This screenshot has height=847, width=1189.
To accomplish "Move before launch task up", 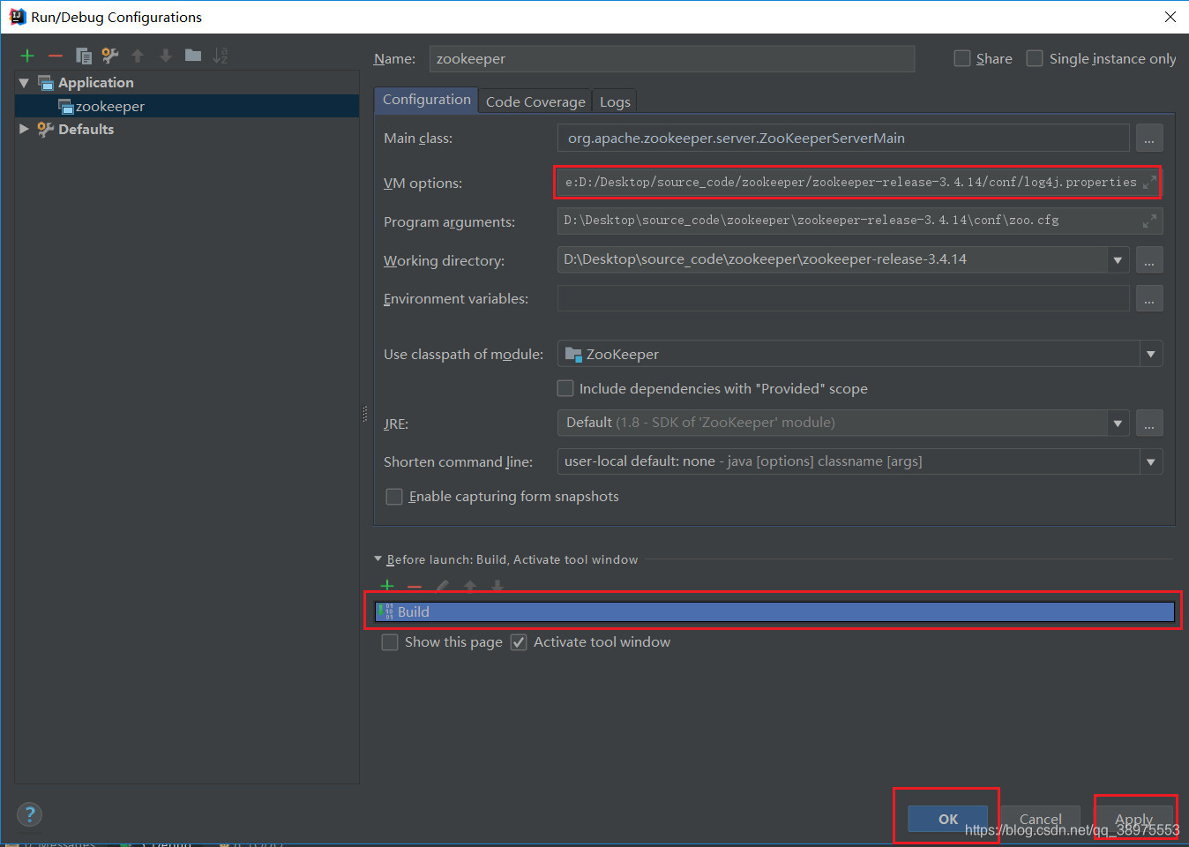I will point(470,586).
